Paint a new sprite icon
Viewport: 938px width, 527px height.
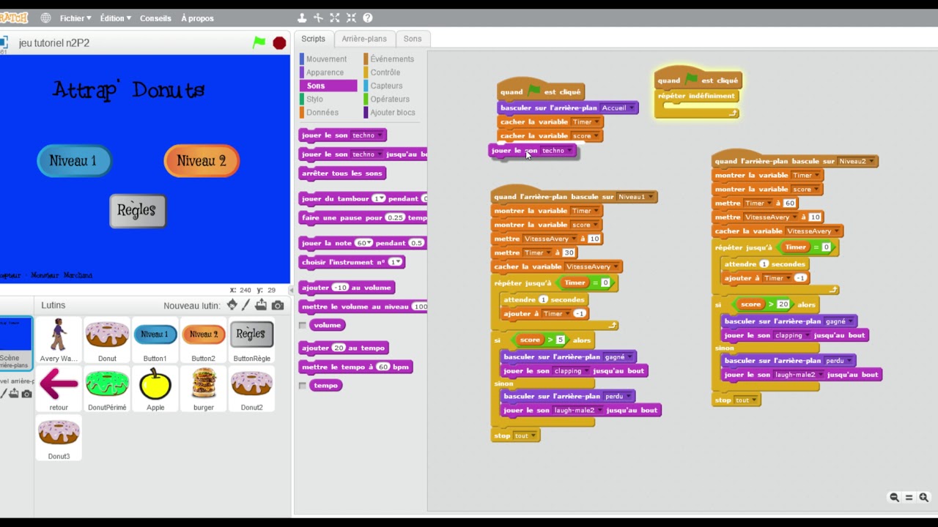(245, 305)
